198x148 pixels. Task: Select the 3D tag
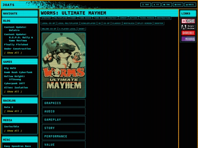click(x=99, y=23)
